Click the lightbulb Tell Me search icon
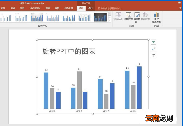This screenshot has height=126, width=183. click(x=99, y=8)
